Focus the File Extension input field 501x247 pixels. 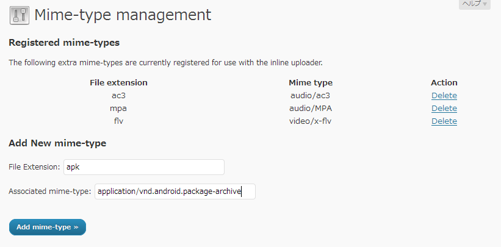click(x=144, y=167)
